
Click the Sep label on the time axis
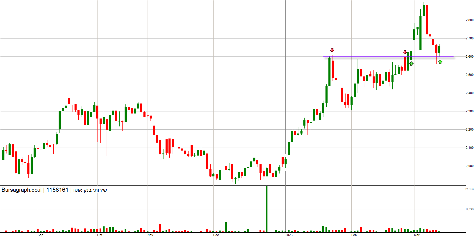(x=41, y=235)
